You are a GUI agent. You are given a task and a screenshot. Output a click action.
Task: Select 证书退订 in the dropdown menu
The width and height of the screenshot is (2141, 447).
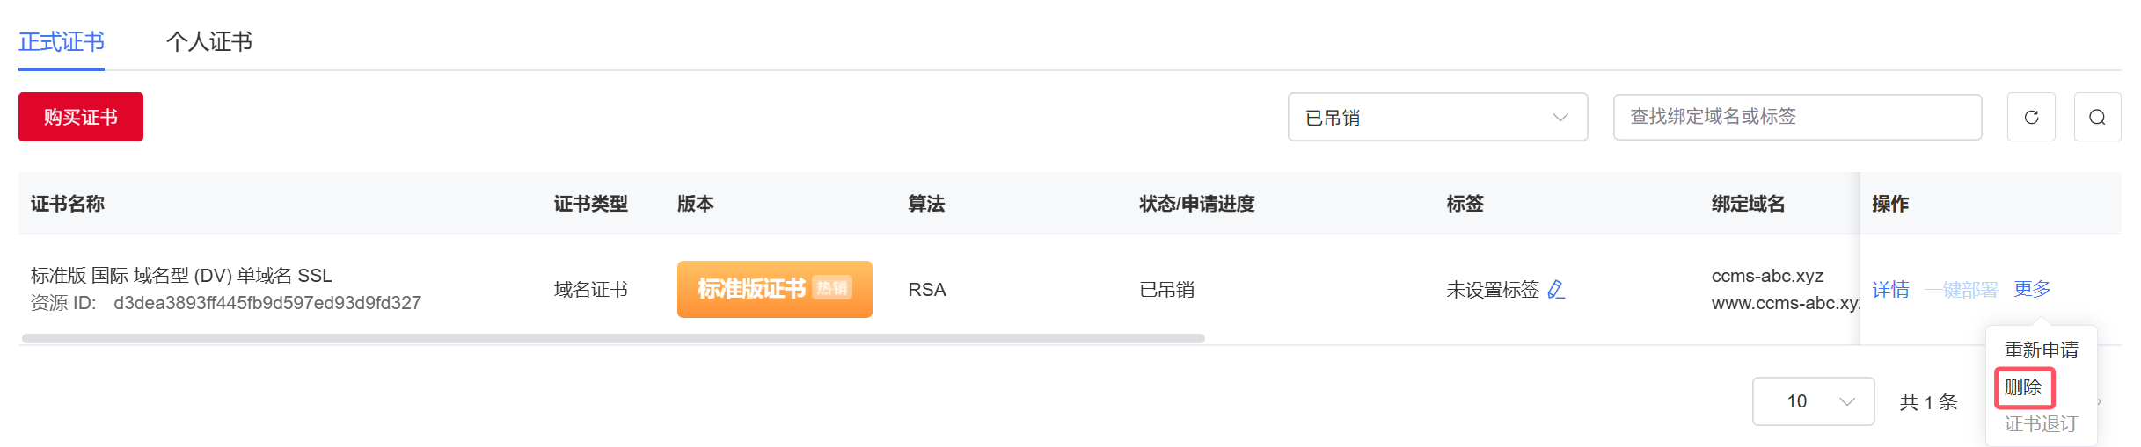tap(2041, 424)
